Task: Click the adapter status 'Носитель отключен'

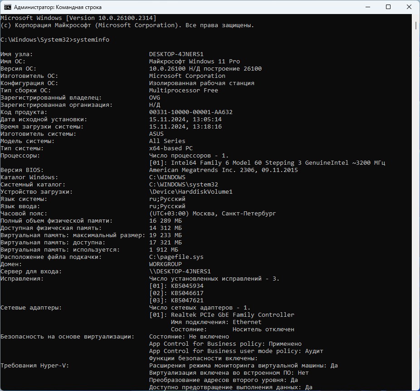Action: pyautogui.click(x=264, y=329)
